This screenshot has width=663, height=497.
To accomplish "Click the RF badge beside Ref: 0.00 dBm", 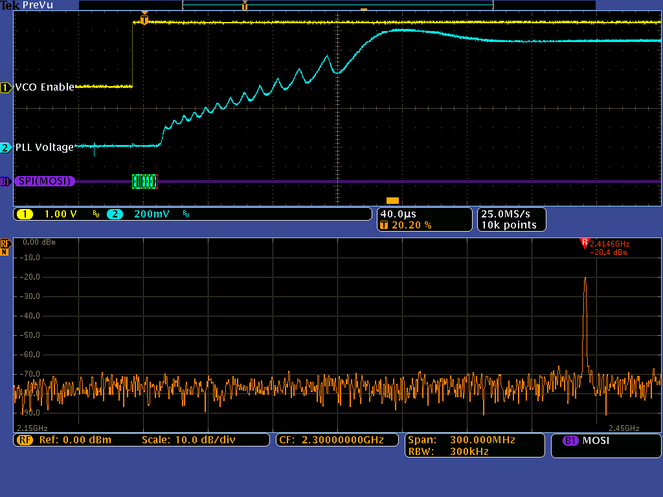I will pos(25,440).
